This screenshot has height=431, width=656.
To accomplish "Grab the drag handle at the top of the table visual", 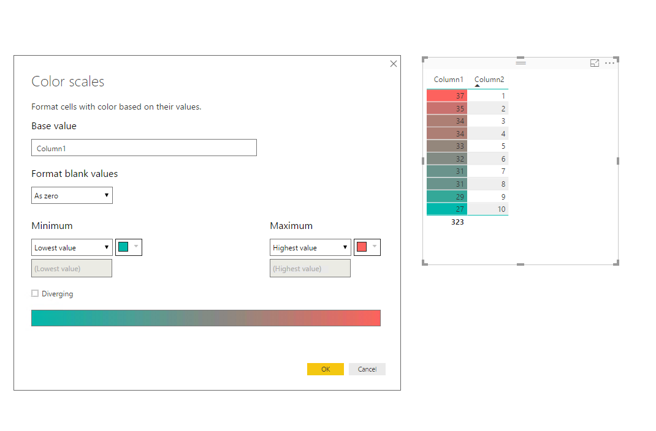I will (x=521, y=62).
